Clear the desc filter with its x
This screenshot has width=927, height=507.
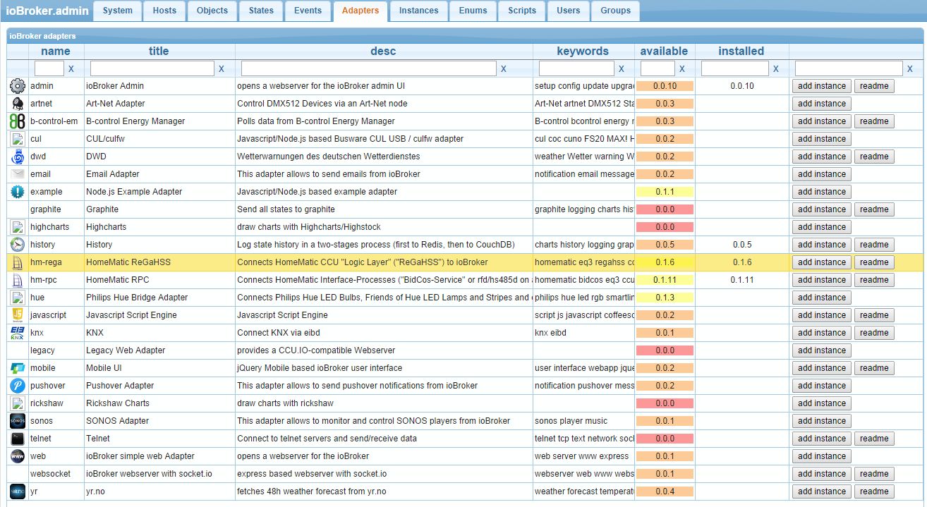503,69
